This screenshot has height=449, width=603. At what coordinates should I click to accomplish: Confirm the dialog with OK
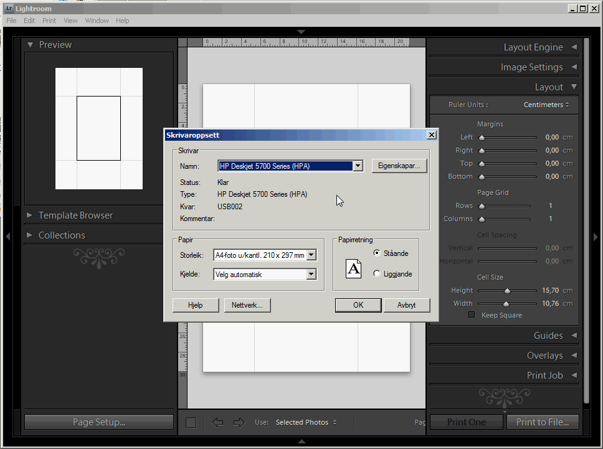(358, 305)
